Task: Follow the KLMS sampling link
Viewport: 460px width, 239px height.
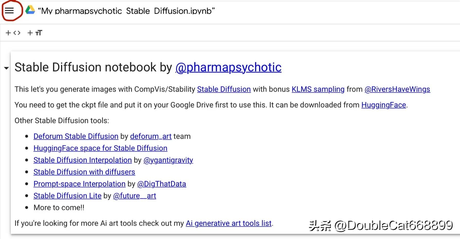Action: [318, 89]
